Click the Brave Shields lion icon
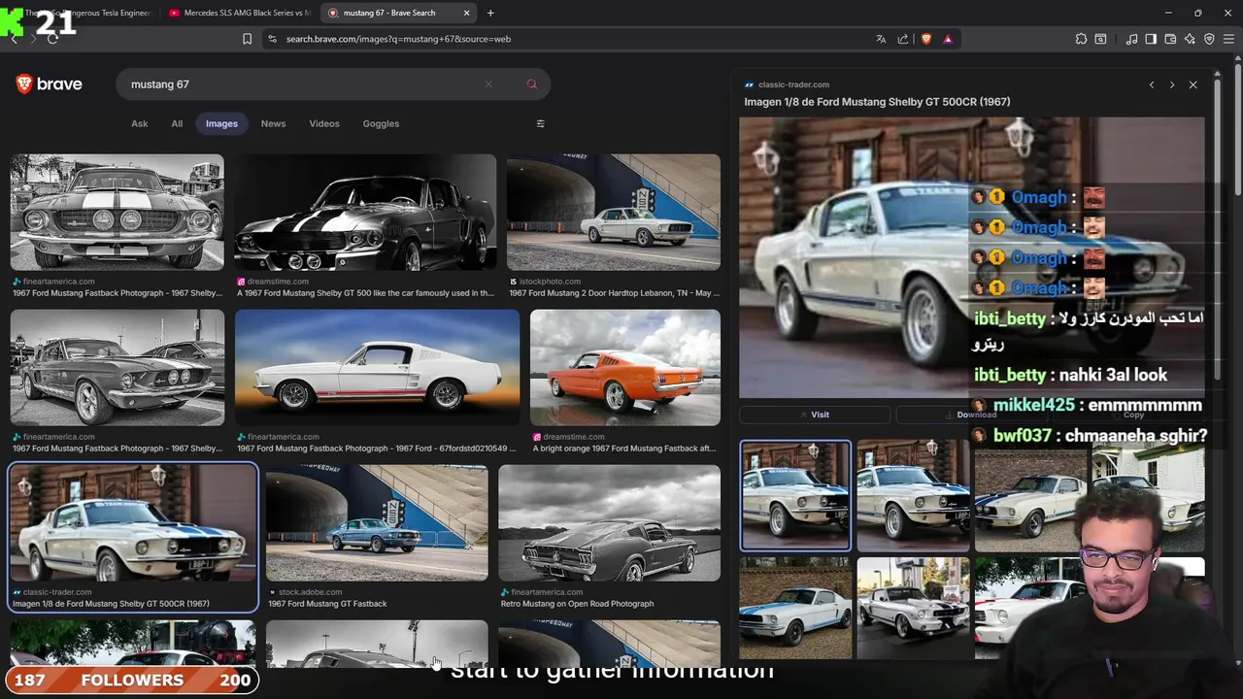The height and width of the screenshot is (699, 1243). (925, 39)
